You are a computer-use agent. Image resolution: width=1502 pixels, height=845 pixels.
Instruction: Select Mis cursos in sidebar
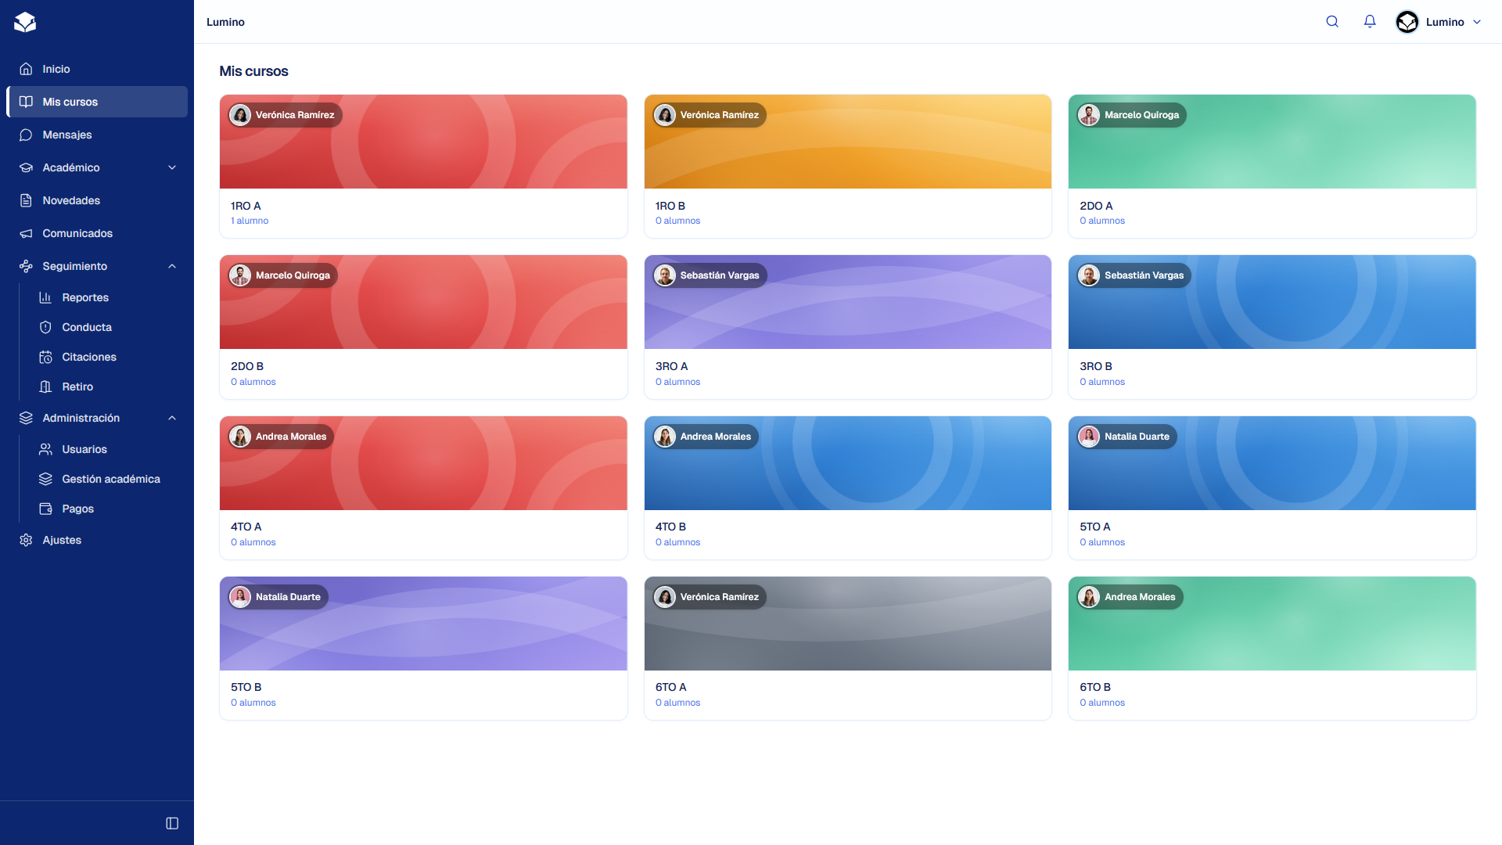coord(97,102)
